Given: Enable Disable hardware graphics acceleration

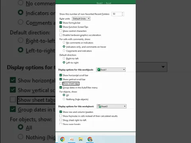Looking at the screenshot, I should [61, 35].
